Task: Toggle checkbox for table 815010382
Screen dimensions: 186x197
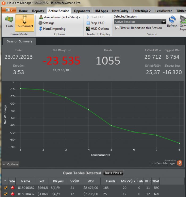Action: pyautogui.click(x=6, y=188)
